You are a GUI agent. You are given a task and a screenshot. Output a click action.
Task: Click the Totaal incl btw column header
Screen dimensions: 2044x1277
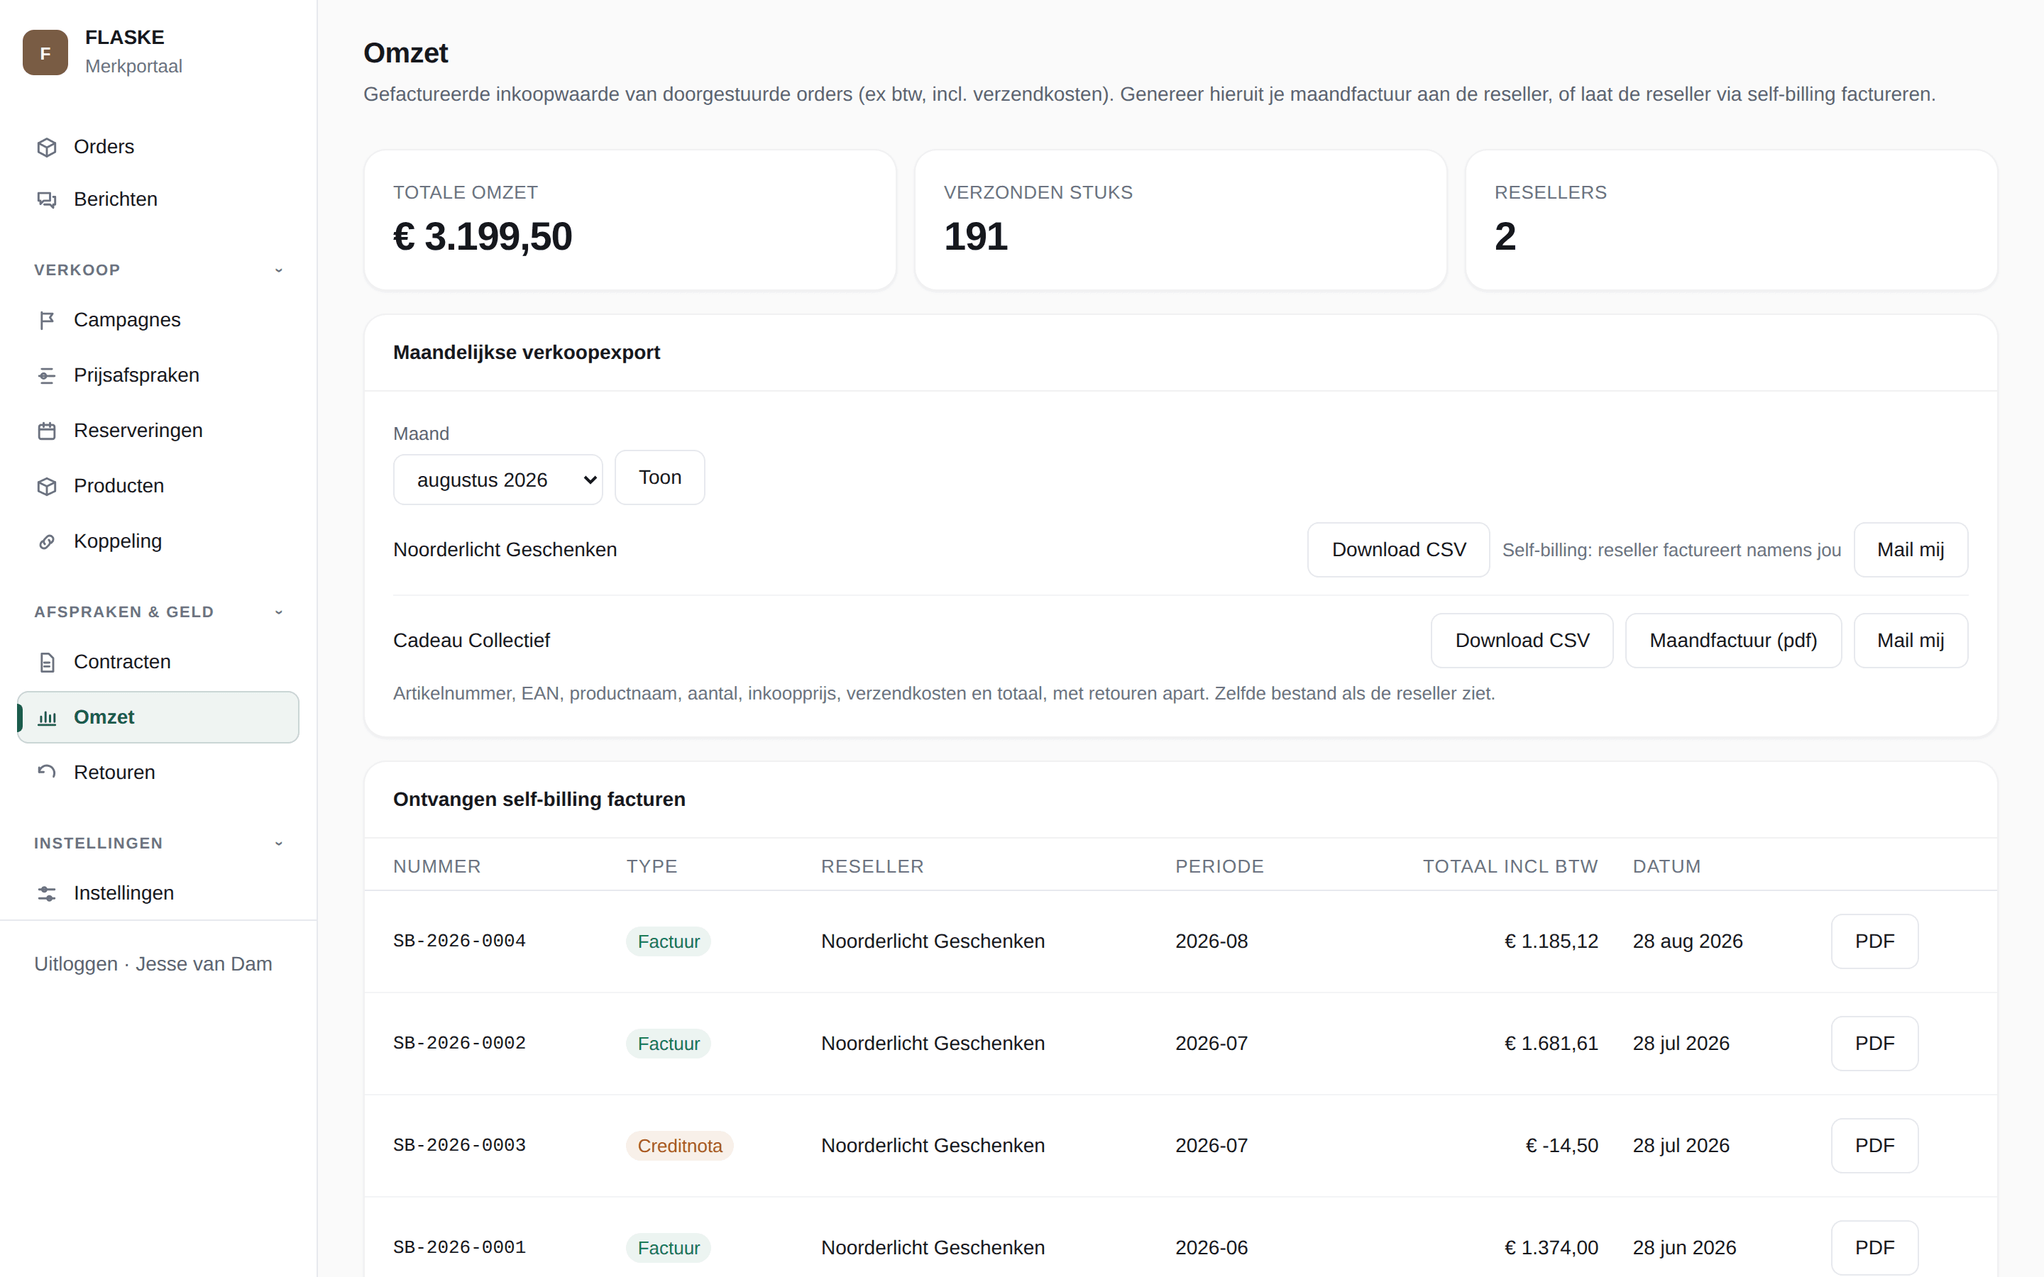point(1510,866)
